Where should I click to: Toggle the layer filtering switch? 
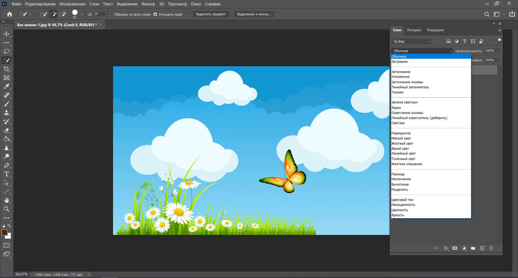(499, 41)
